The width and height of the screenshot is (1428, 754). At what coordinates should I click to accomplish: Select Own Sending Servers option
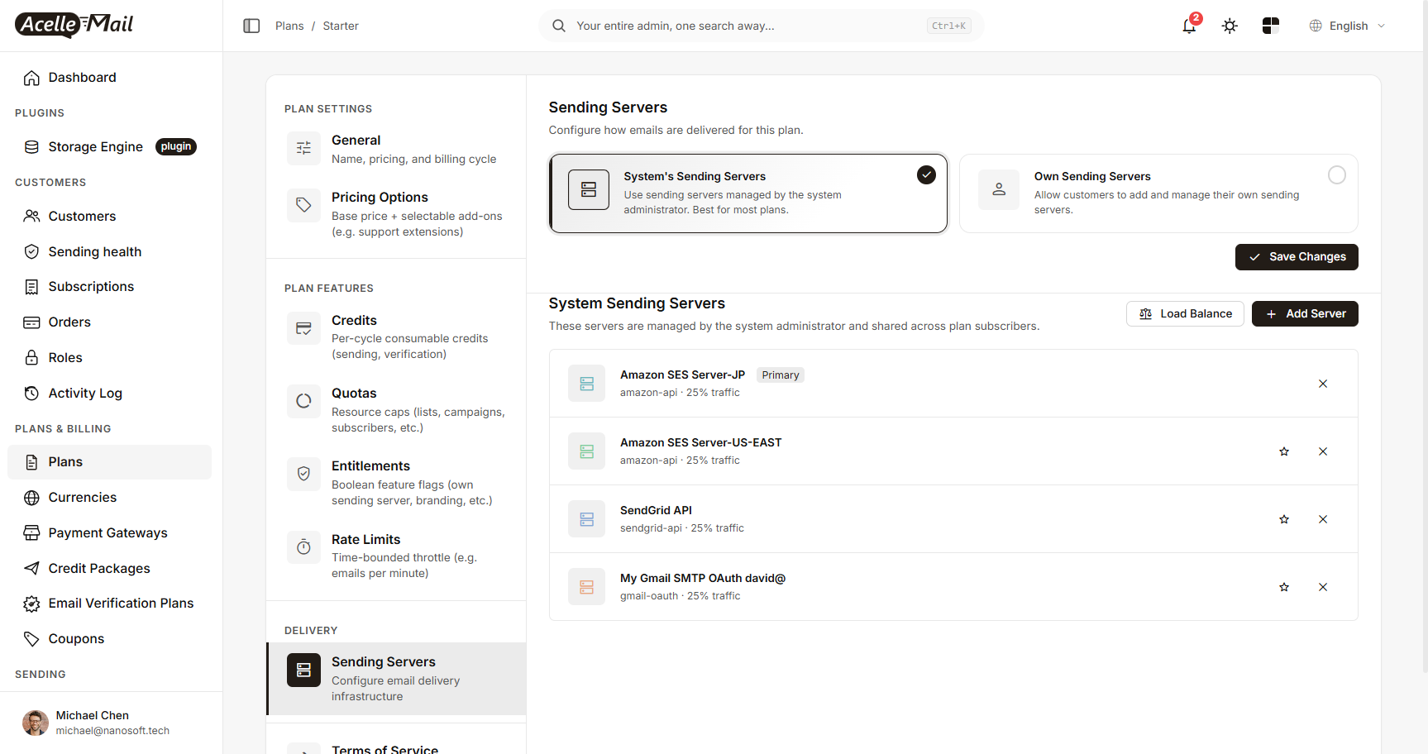pyautogui.click(x=1158, y=193)
